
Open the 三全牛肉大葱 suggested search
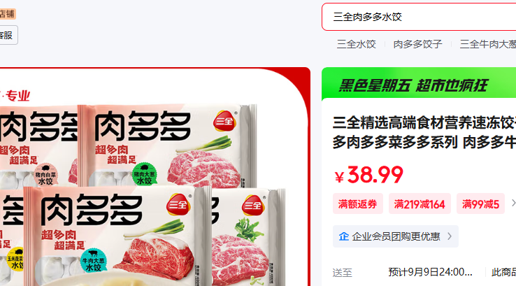[x=488, y=44]
